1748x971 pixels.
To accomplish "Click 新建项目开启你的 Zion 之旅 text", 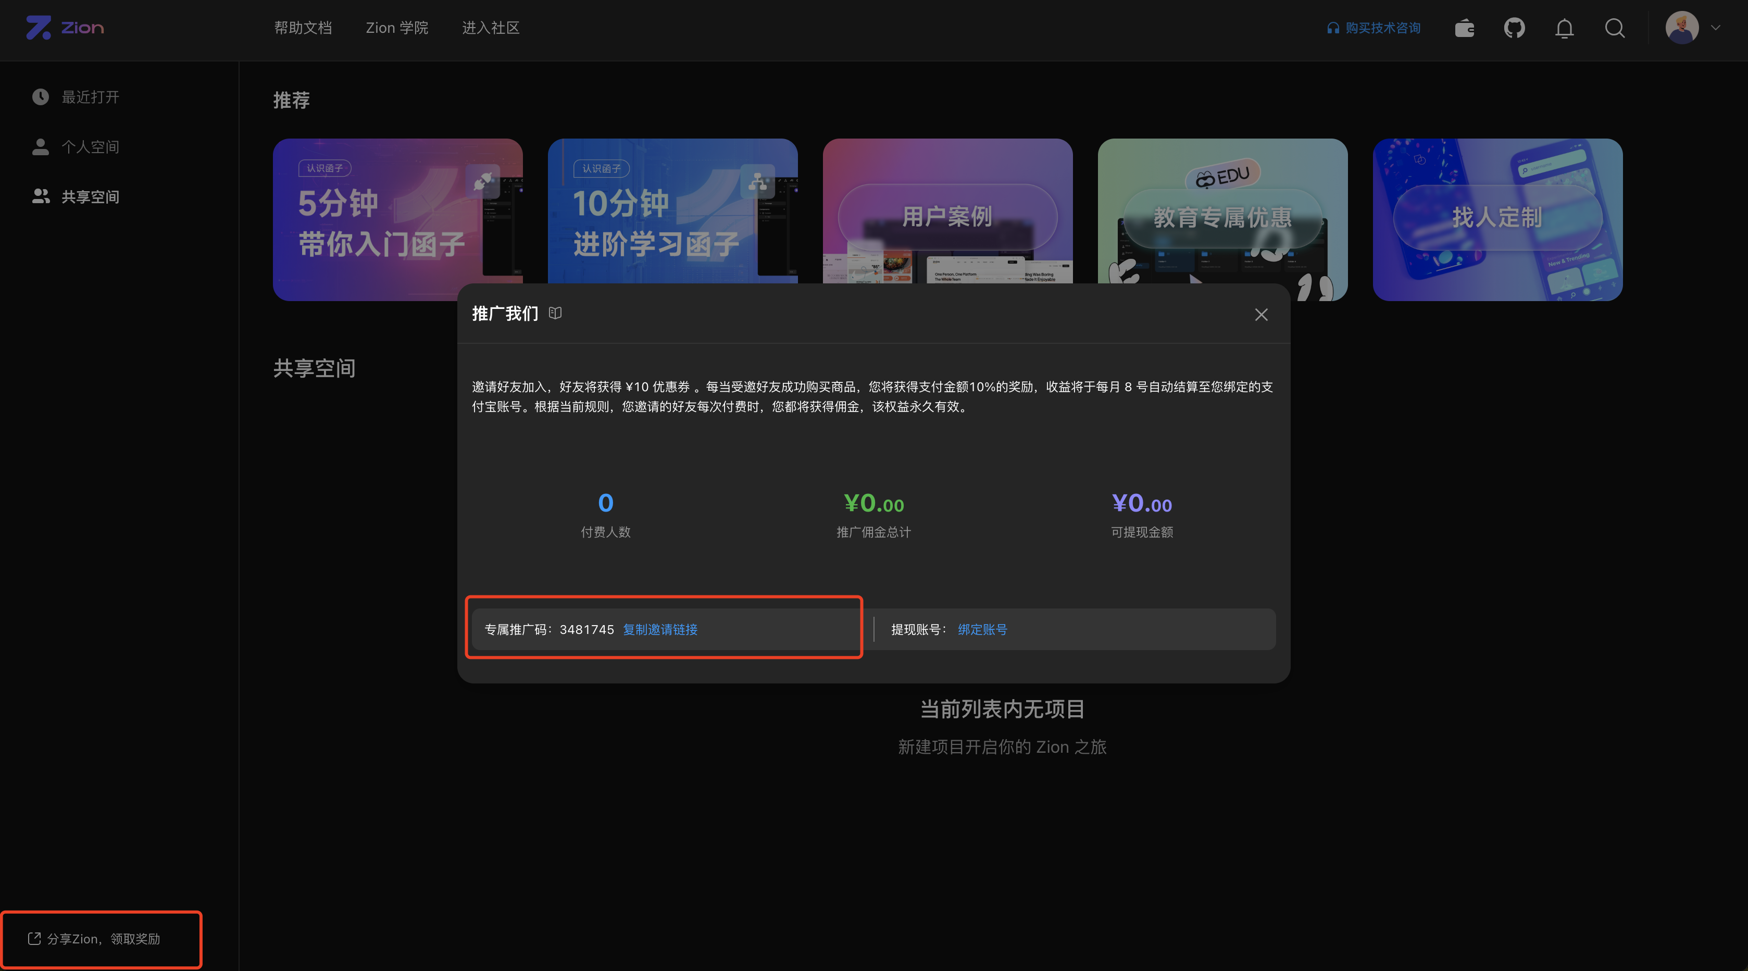I will point(1002,747).
